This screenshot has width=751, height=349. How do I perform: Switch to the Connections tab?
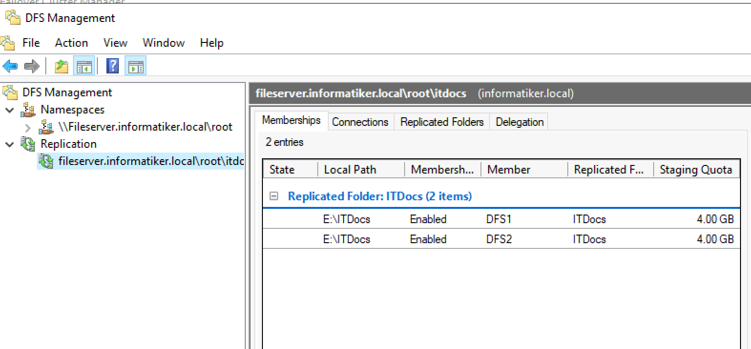click(360, 122)
